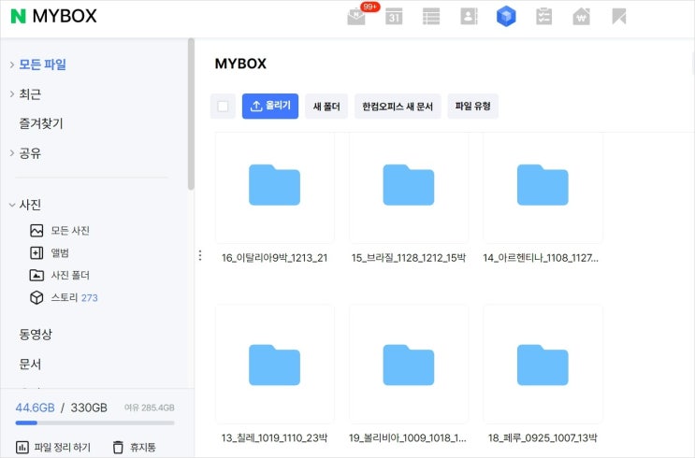Image resolution: width=695 pixels, height=458 pixels.
Task: Click the storage usage progress bar
Action: pos(94,423)
